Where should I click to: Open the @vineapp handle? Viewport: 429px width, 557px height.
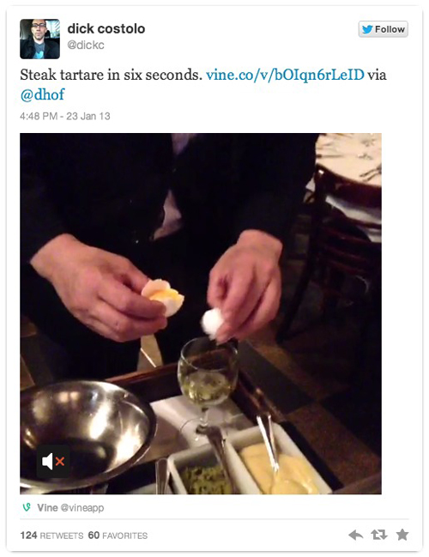[x=82, y=507]
